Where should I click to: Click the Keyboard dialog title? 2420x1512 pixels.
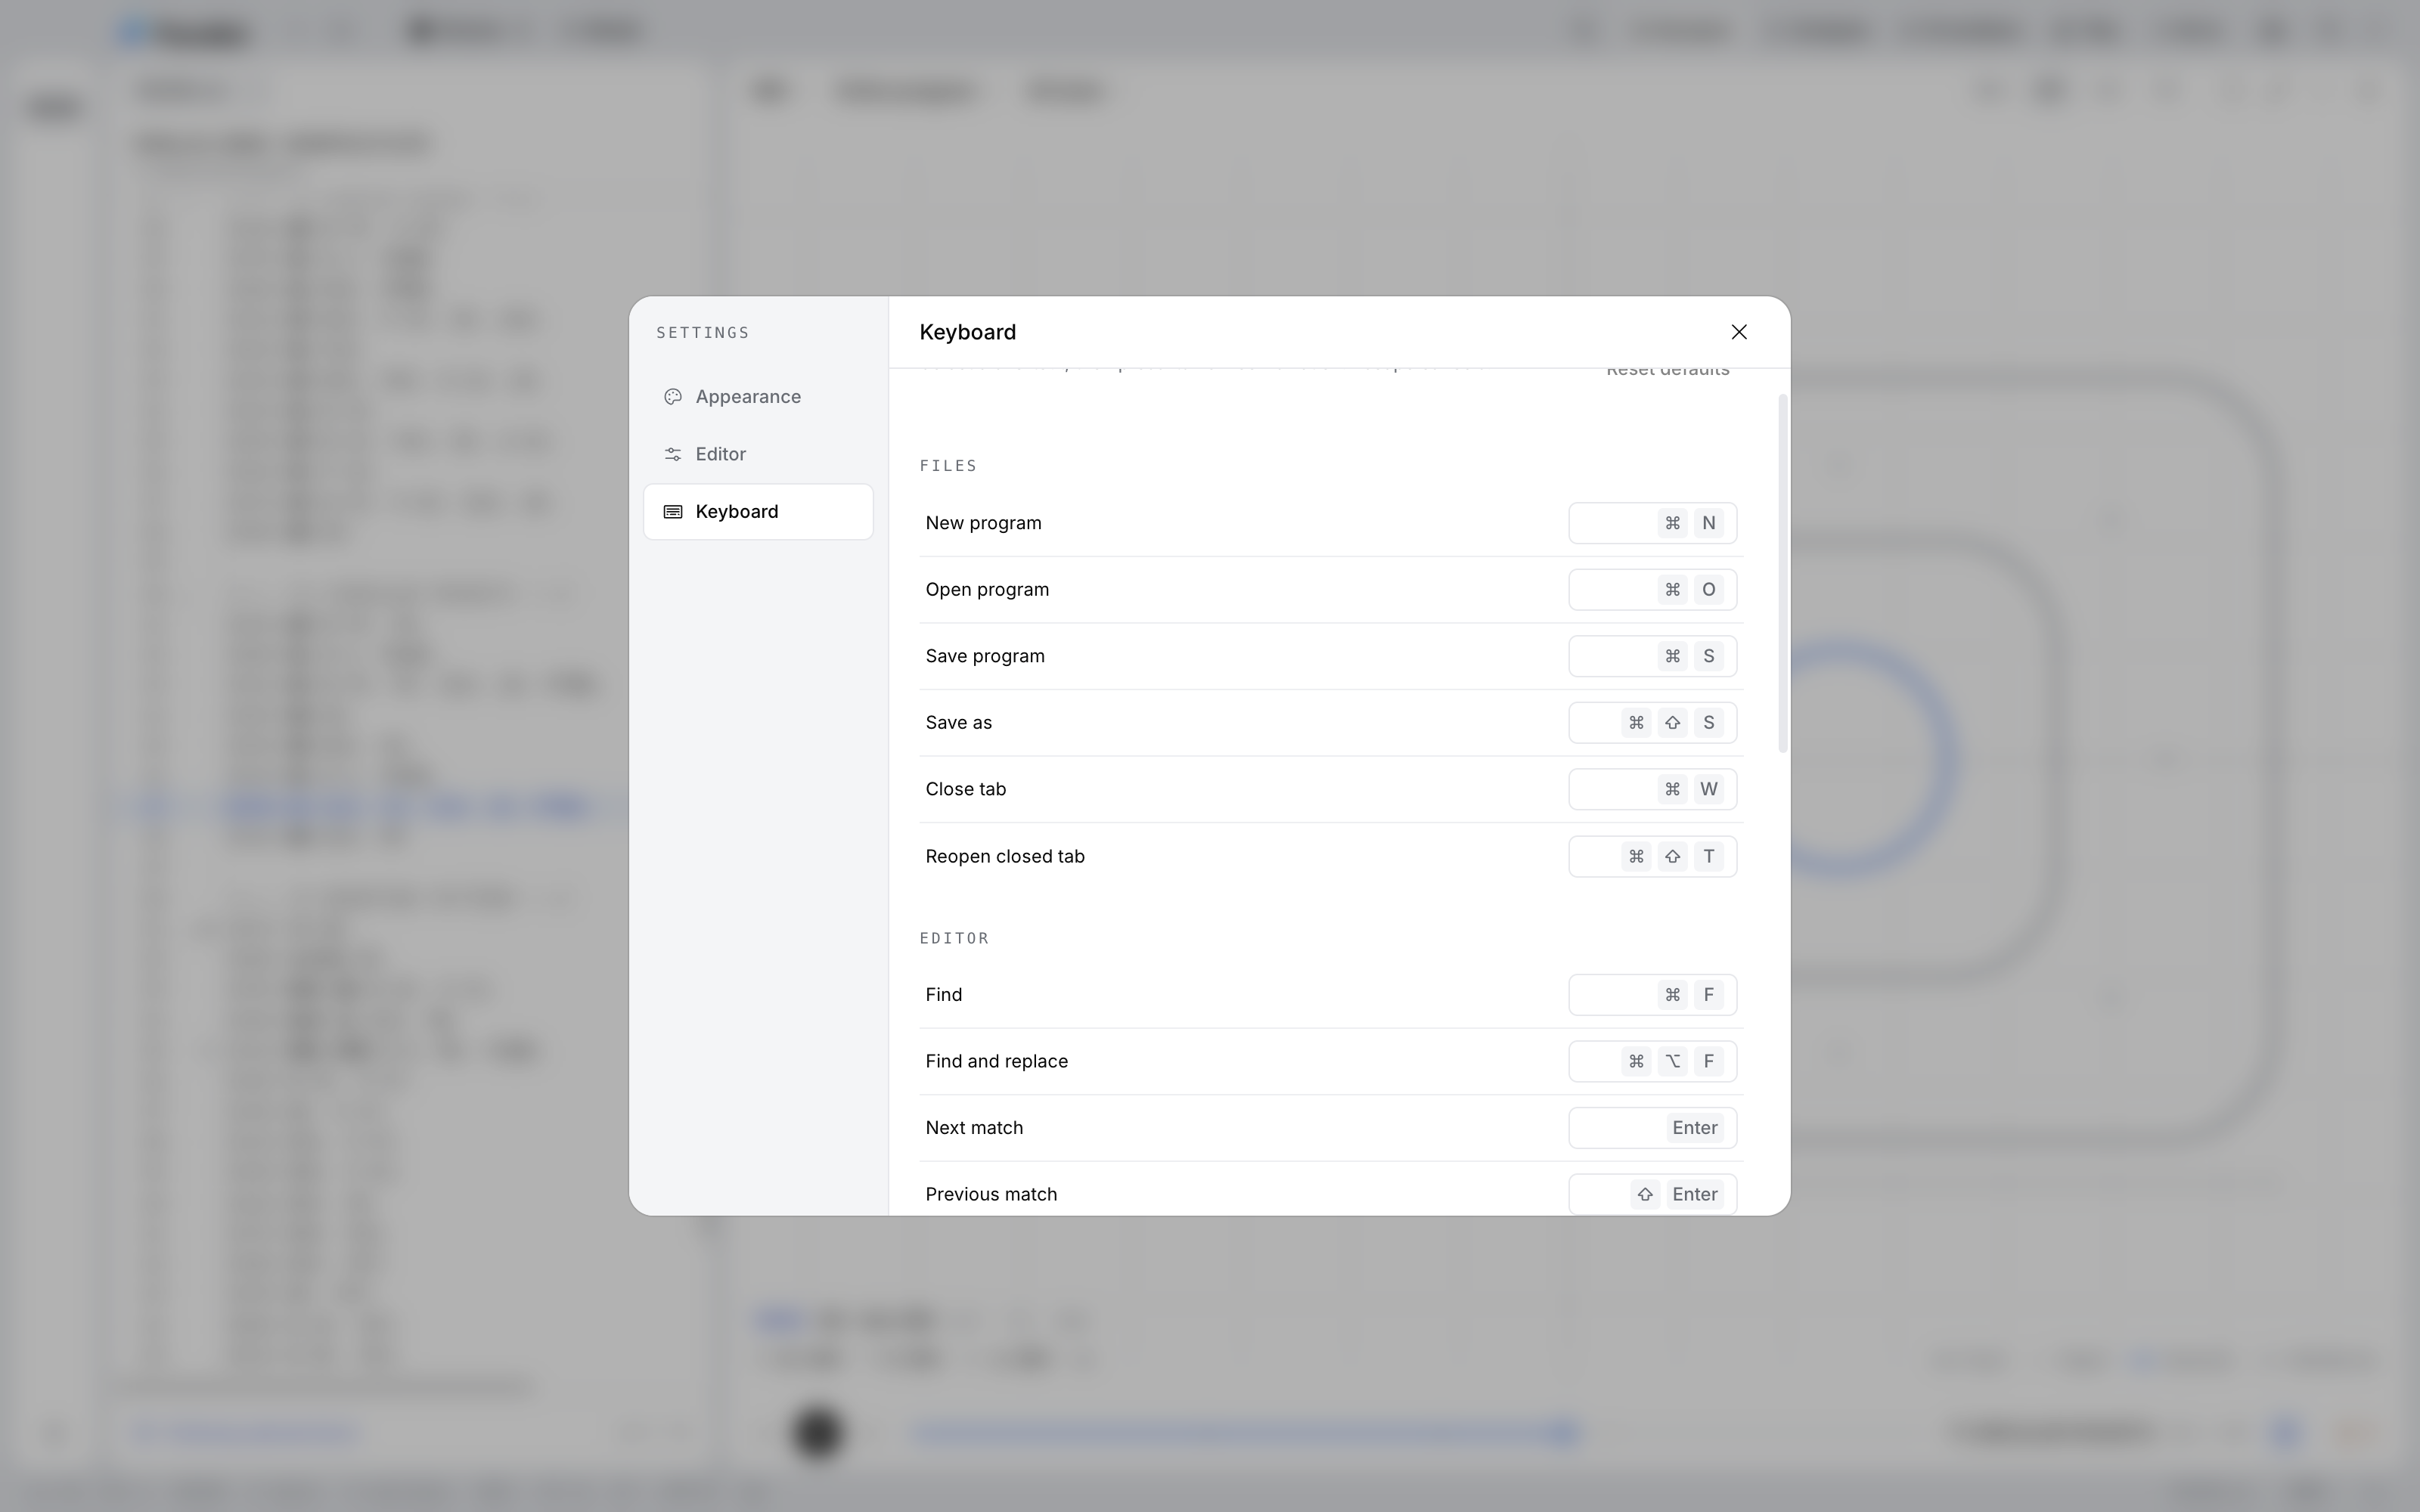coord(967,332)
